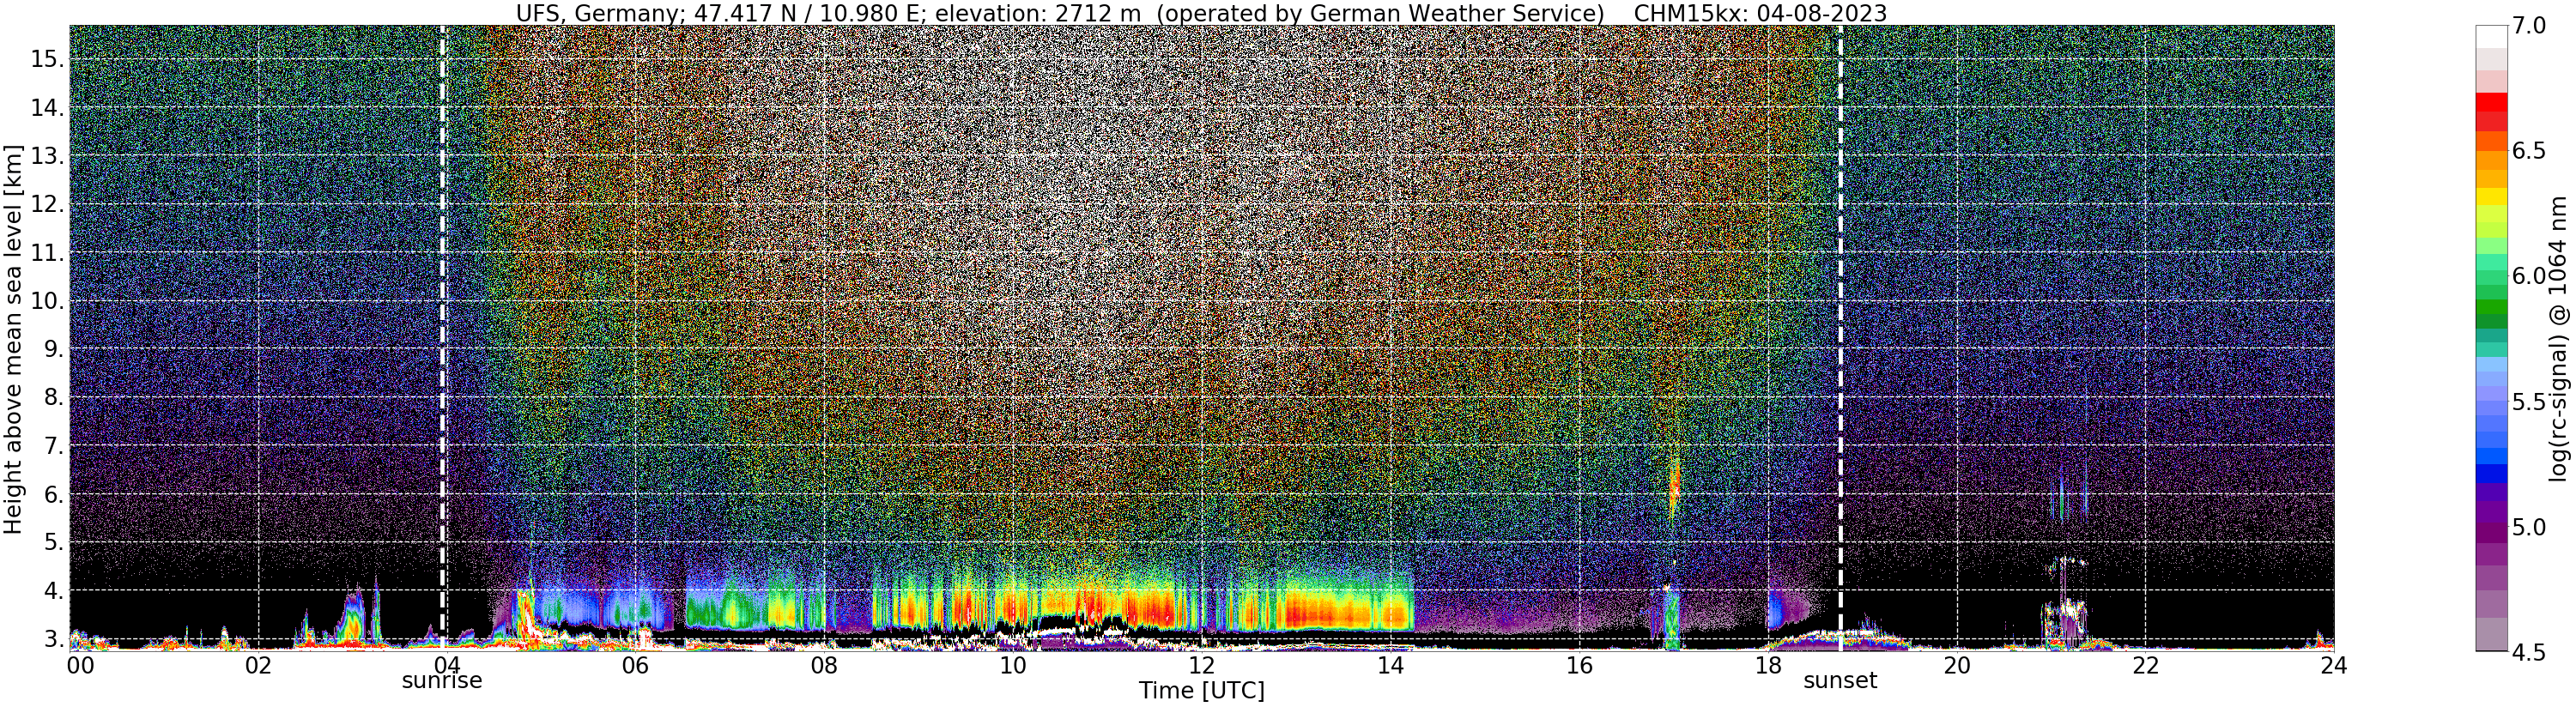Click the "22" tick on the time axis

pos(2145,665)
